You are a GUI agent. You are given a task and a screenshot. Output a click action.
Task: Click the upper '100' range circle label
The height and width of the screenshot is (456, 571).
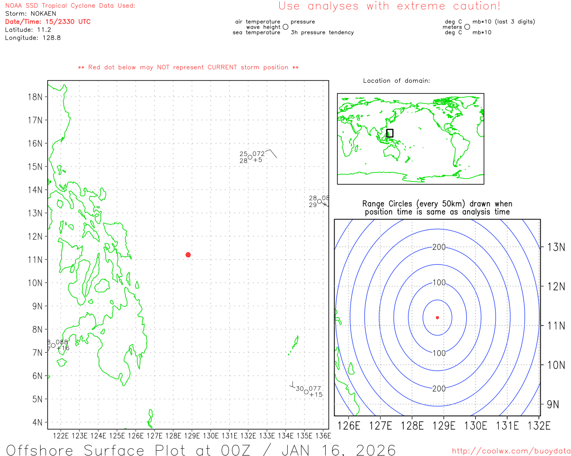click(439, 282)
